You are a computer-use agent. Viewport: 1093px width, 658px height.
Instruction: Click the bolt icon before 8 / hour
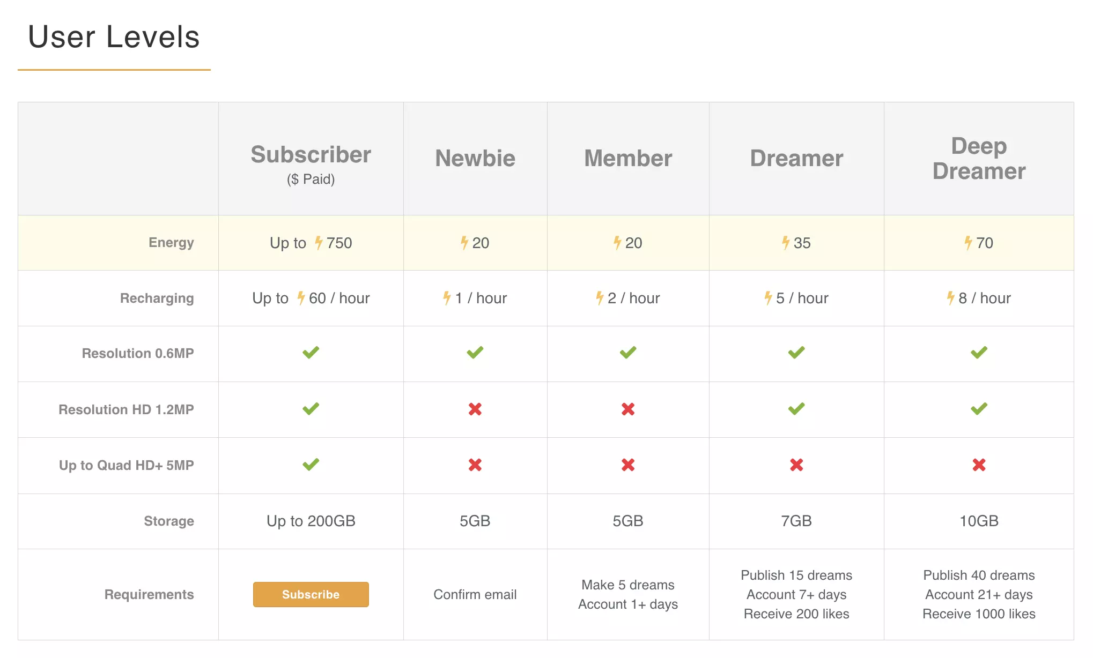point(950,298)
